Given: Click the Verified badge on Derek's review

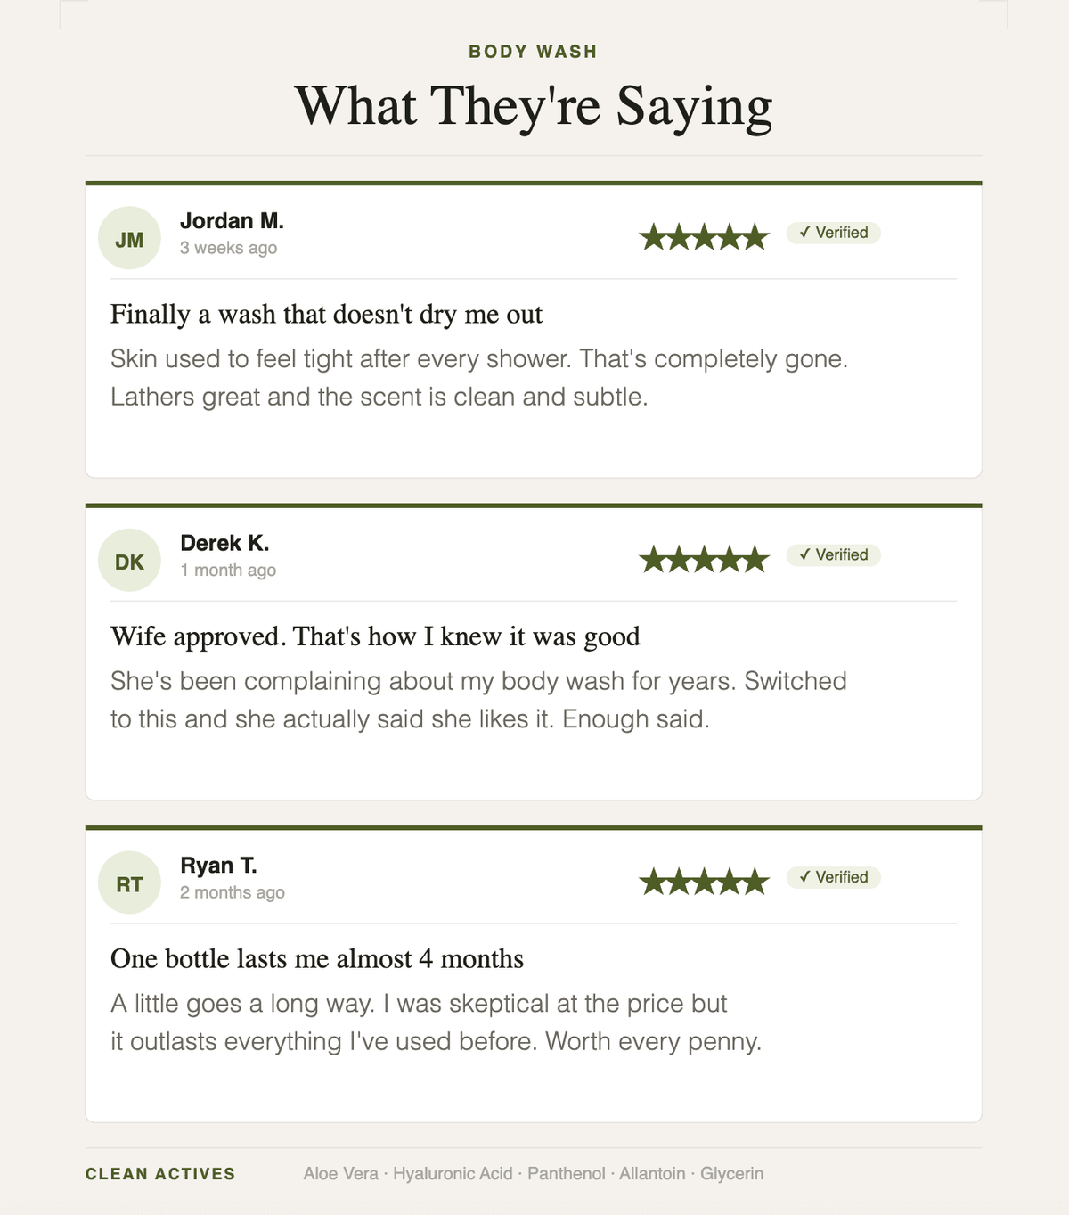Looking at the screenshot, I should (x=833, y=555).
